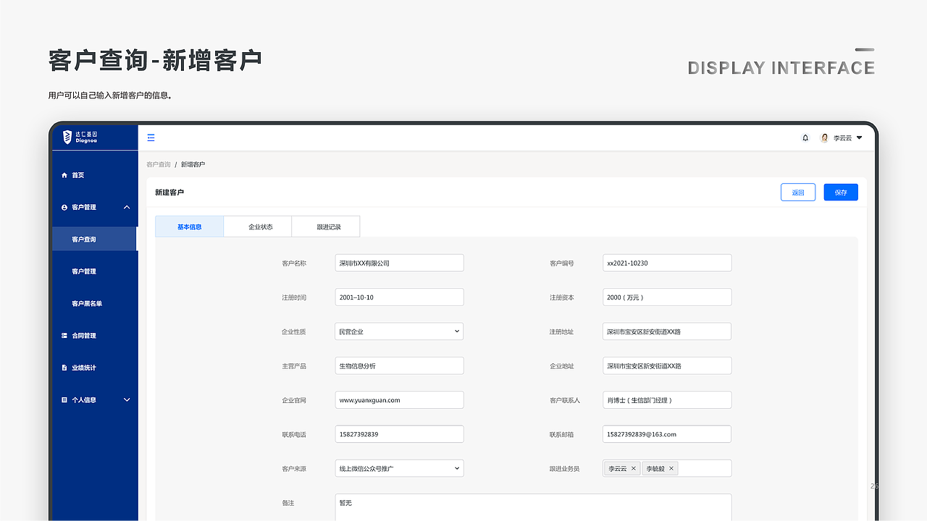
Task: Click the 注册资本 input field
Action: 667,297
